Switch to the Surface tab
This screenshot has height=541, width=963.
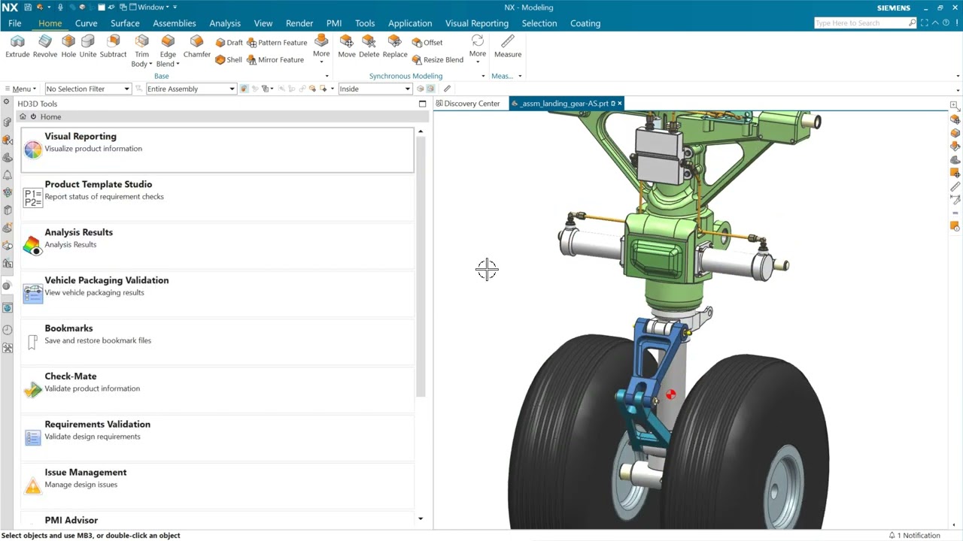tap(125, 23)
